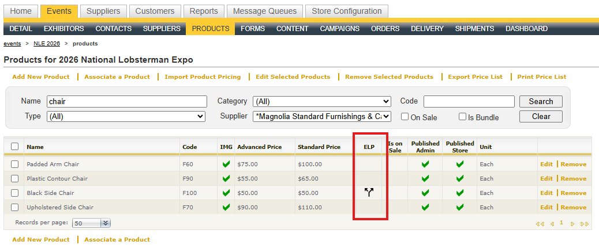Click into the Code input field
599x245 pixels.
[469, 101]
